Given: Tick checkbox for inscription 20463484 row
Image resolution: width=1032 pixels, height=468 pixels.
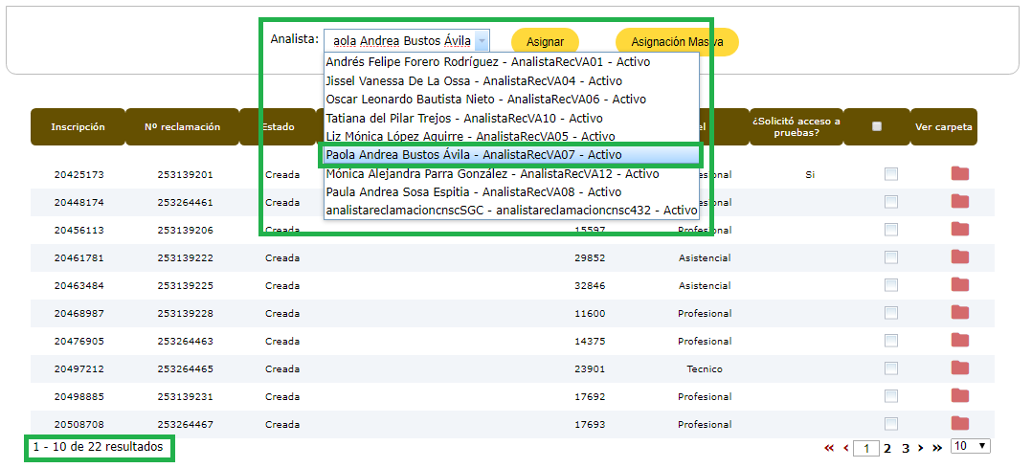Looking at the screenshot, I should pyautogui.click(x=891, y=285).
